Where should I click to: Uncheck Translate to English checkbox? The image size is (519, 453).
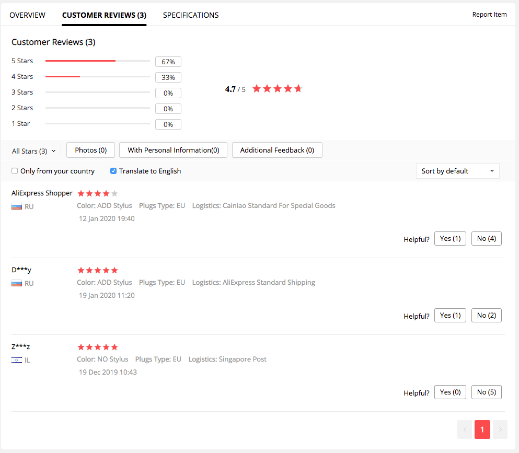click(113, 171)
